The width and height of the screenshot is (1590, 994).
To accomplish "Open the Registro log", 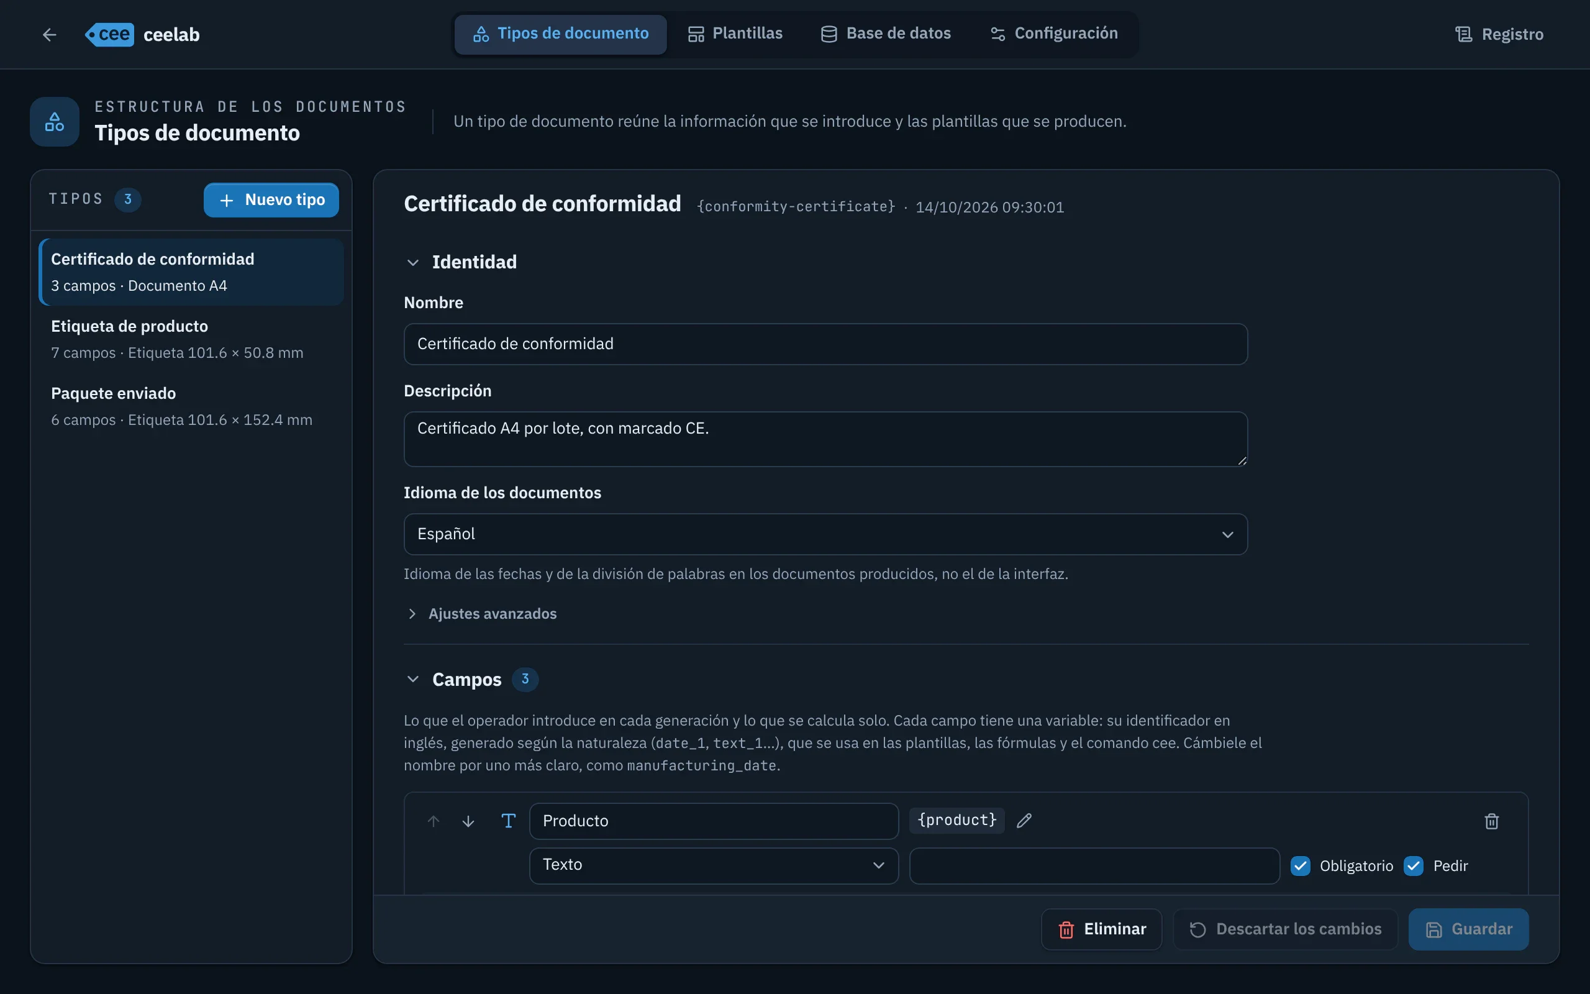I will (1499, 34).
